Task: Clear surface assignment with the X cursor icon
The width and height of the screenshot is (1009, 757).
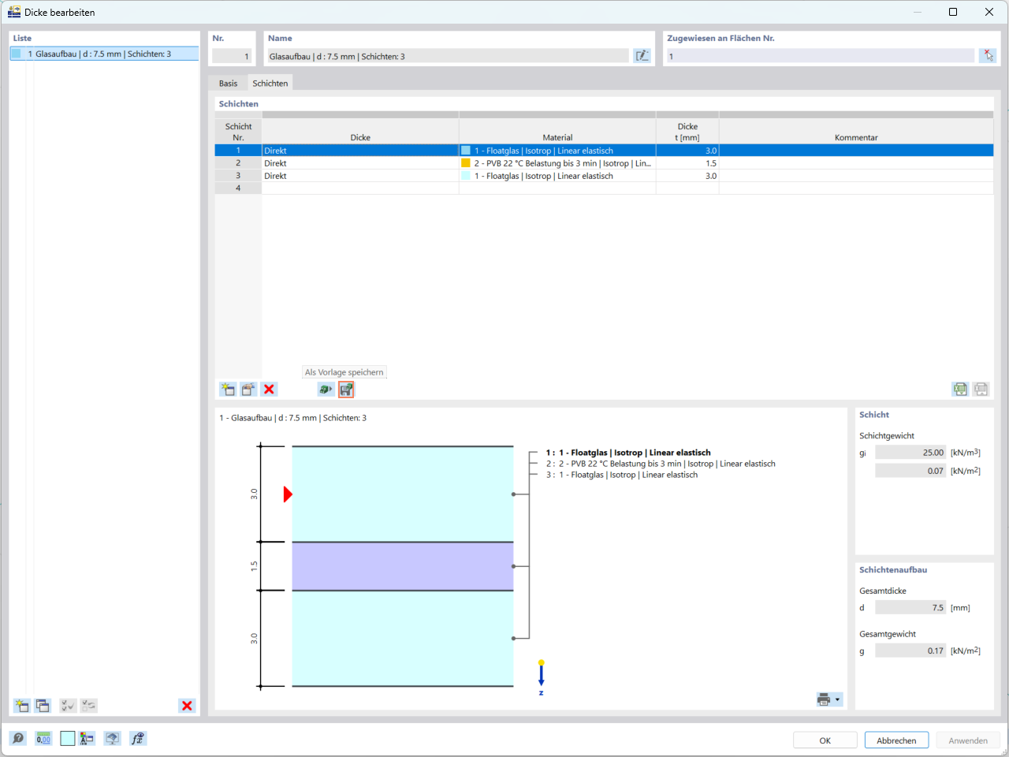Action: pyautogui.click(x=988, y=55)
